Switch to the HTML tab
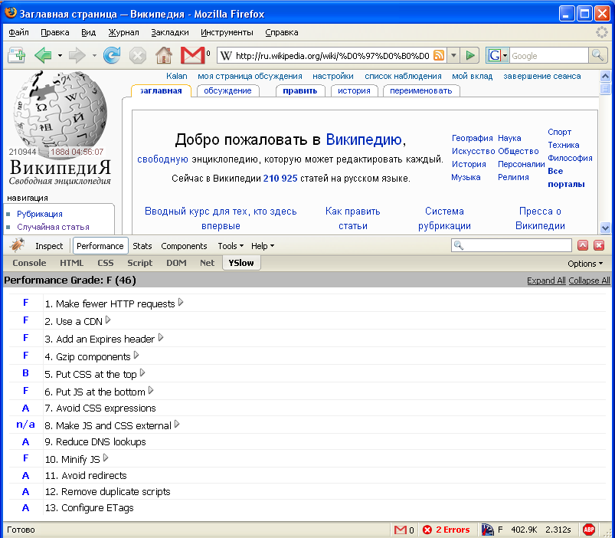The width and height of the screenshot is (615, 538). coord(71,263)
